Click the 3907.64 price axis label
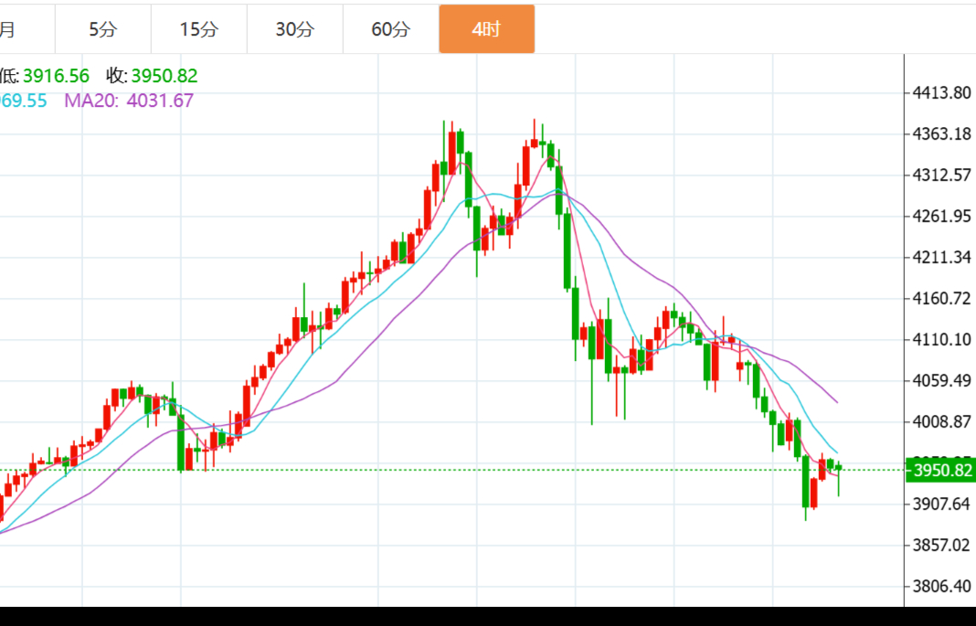 pos(941,504)
